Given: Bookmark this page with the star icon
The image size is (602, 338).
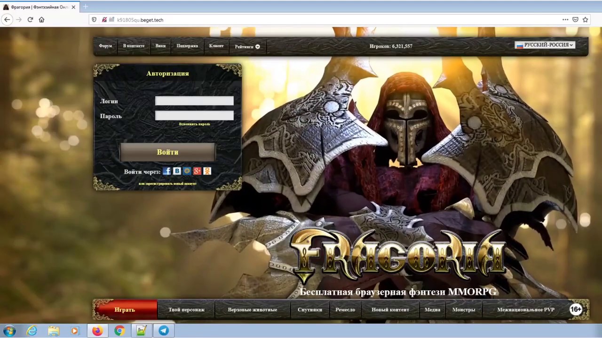Looking at the screenshot, I should 586,20.
